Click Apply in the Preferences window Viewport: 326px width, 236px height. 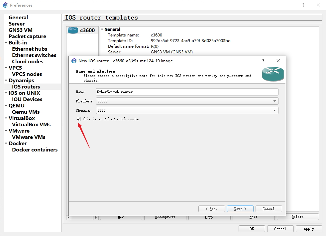pos(309,229)
